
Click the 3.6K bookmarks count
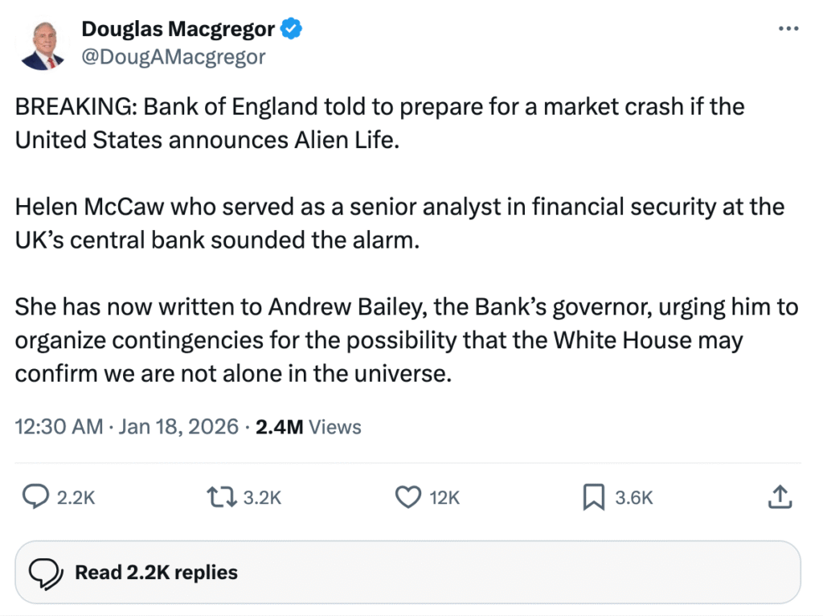[x=634, y=499]
